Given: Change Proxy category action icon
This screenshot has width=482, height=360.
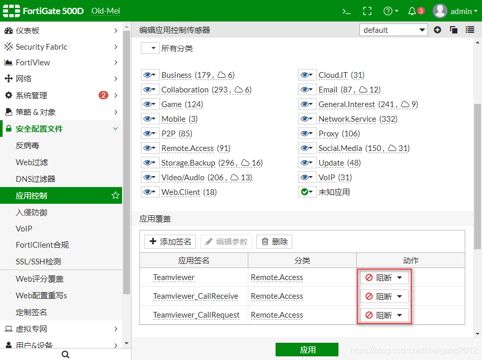Looking at the screenshot, I should (307, 133).
